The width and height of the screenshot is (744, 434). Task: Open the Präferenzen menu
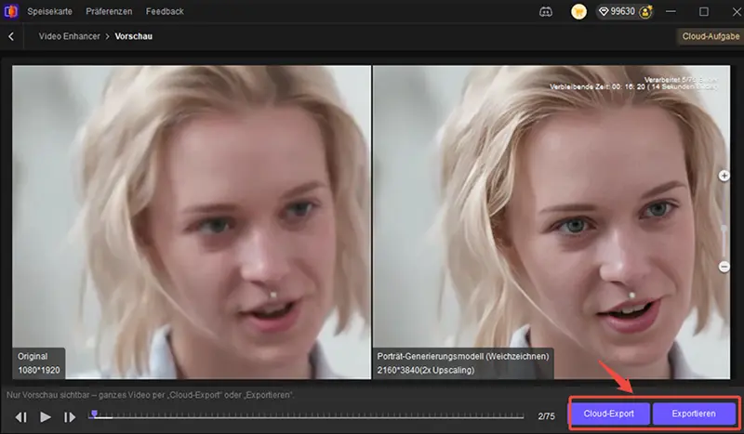[109, 11]
